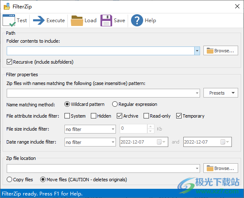
Task: Click the 'FilterZip ready' status bar text
Action: (42, 194)
